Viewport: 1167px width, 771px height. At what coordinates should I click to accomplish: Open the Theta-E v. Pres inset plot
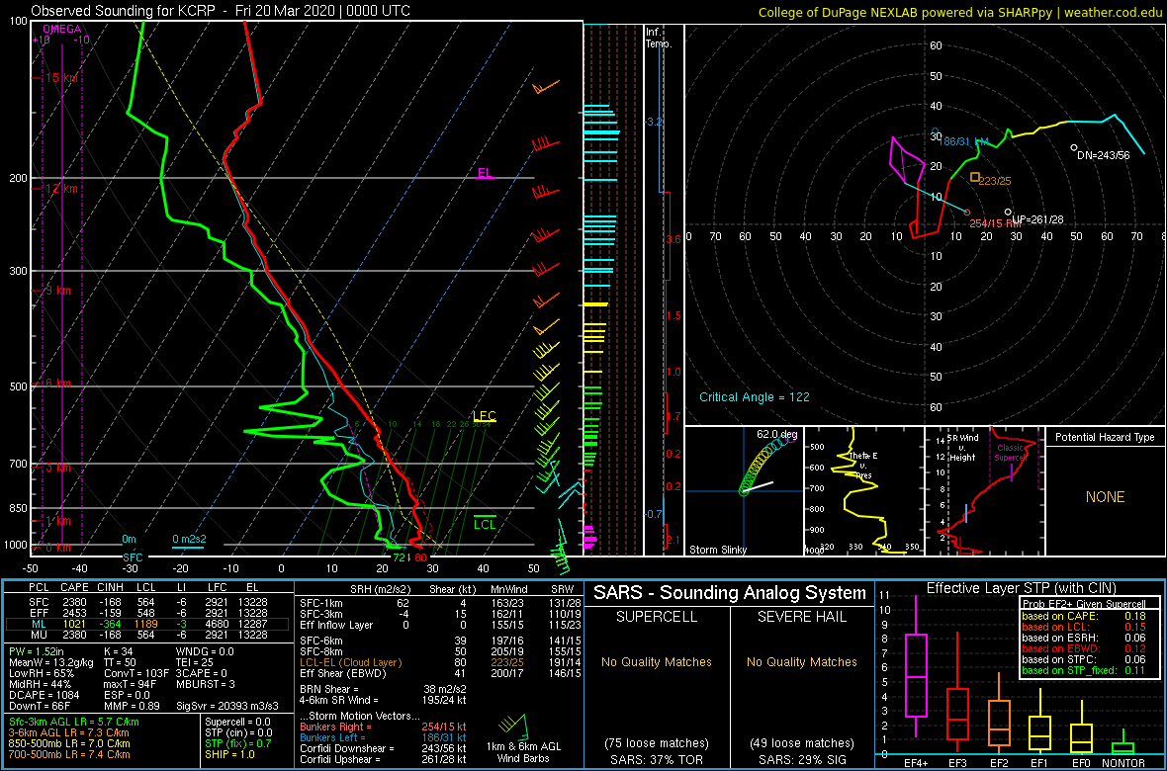(x=863, y=491)
